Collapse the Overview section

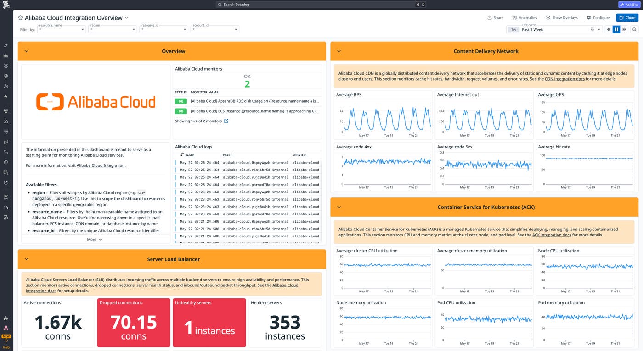click(x=26, y=51)
